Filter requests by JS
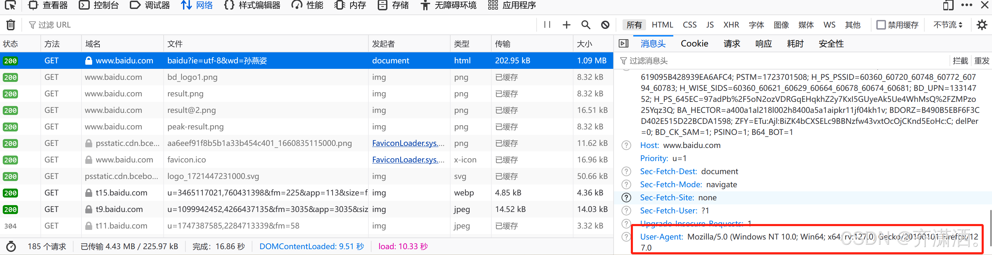Screen dimensions: 992x255 710,25
